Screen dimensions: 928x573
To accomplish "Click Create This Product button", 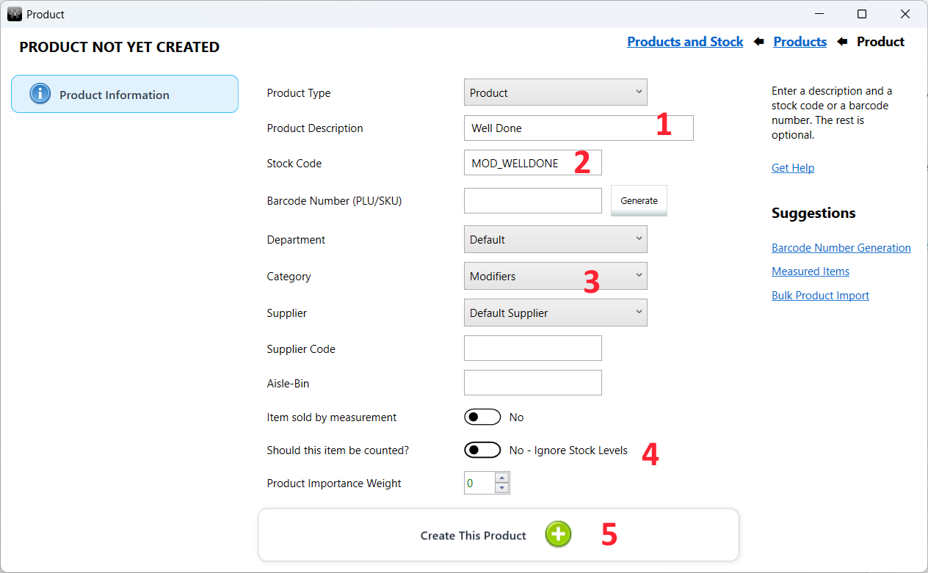I will click(498, 535).
